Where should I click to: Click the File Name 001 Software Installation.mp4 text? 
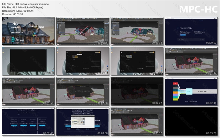coord(25,4)
